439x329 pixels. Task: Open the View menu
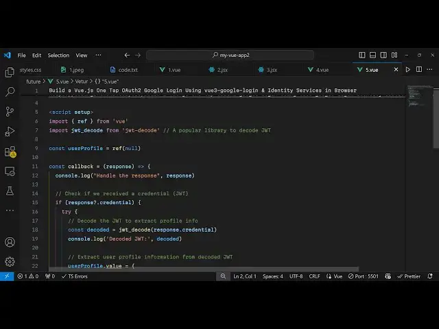tap(82, 56)
